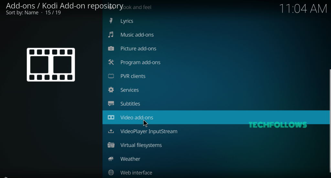This screenshot has height=178, width=331.
Task: Select the Subtitles category
Action: pyautogui.click(x=216, y=104)
